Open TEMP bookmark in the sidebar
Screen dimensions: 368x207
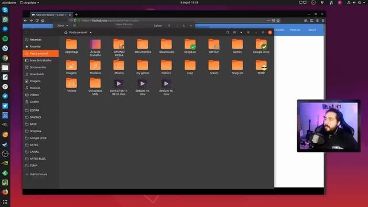(41, 166)
